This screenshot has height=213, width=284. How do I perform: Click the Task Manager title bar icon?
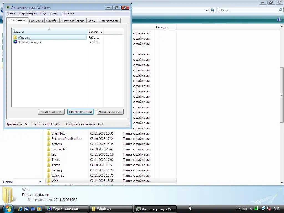tap(8, 7)
